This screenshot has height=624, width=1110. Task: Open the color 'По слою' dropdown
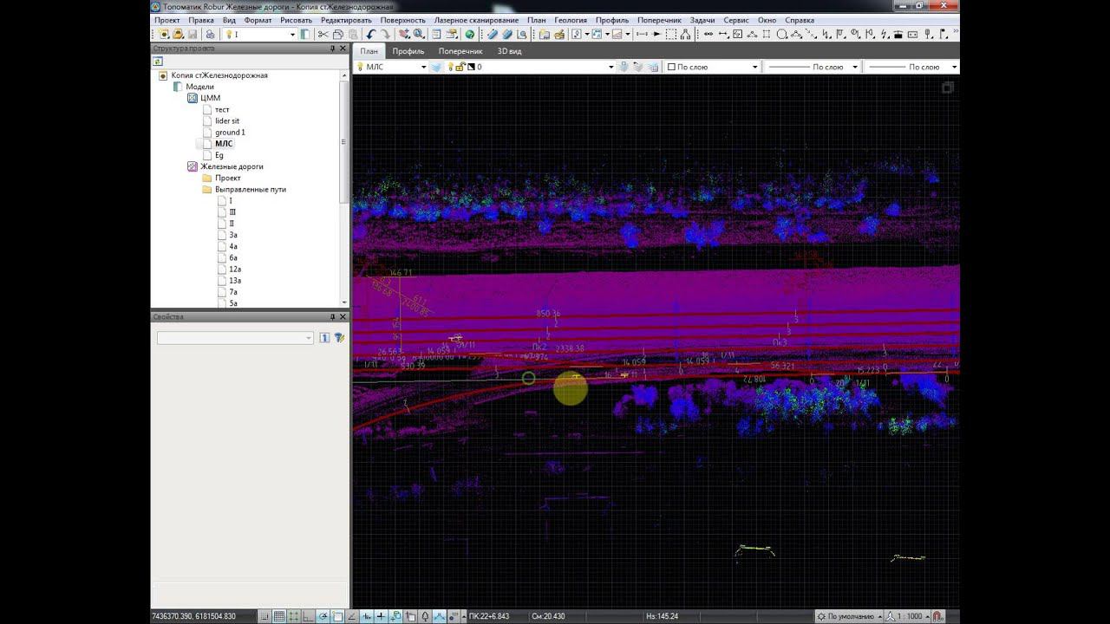pyautogui.click(x=754, y=67)
